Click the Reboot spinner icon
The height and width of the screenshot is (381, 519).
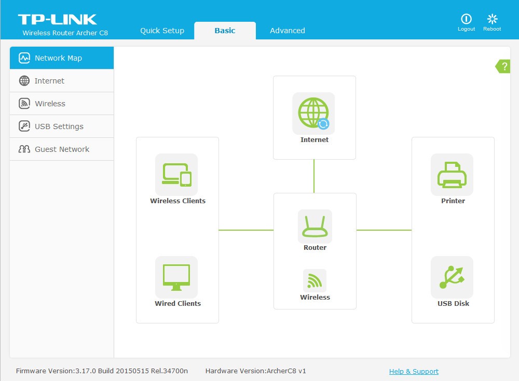pos(492,19)
